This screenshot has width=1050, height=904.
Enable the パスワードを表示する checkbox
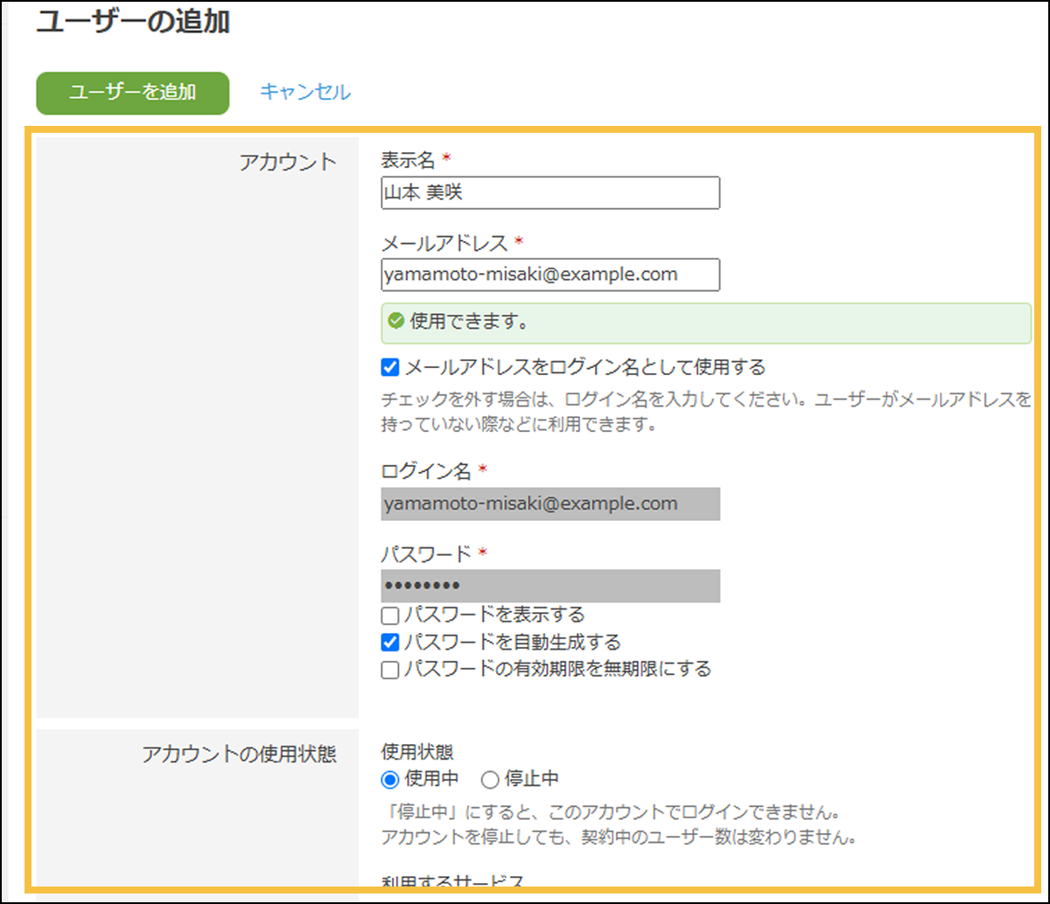[391, 615]
